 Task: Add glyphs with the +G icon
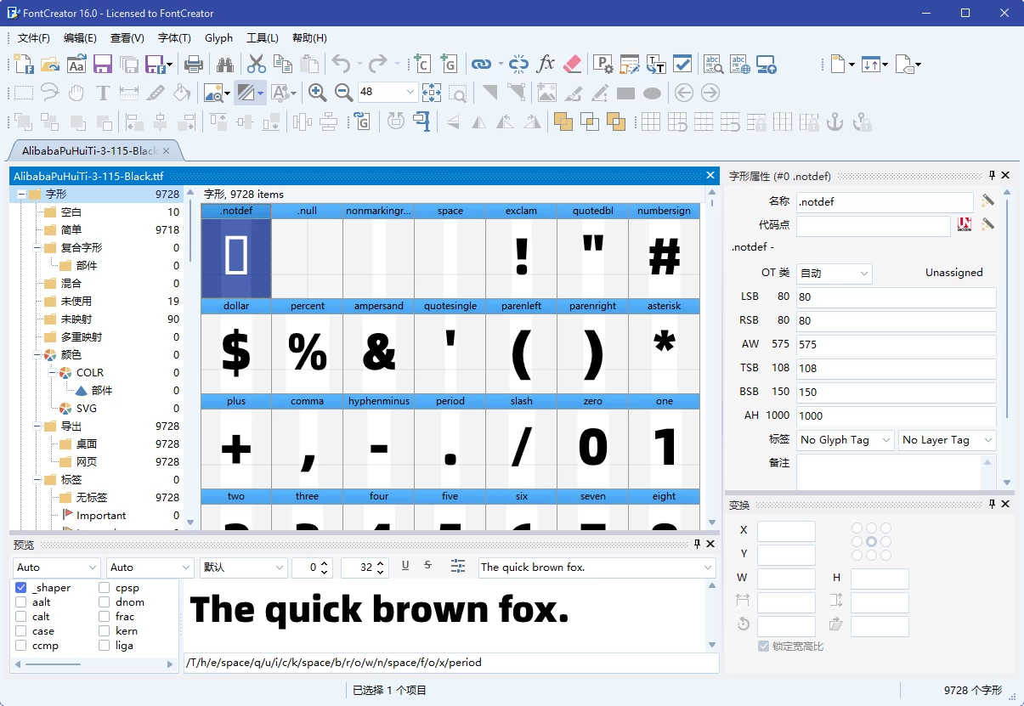[x=447, y=64]
